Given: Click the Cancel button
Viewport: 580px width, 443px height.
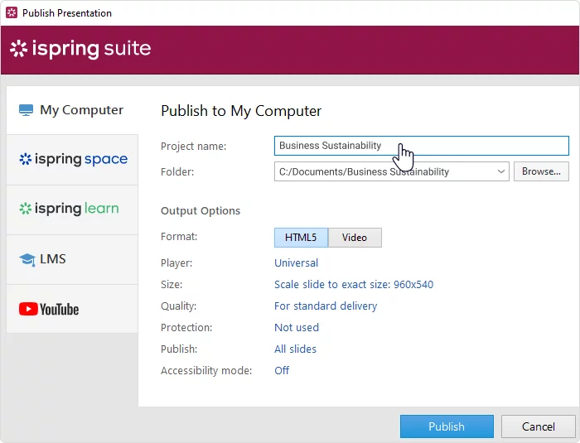Looking at the screenshot, I should pyautogui.click(x=539, y=426).
